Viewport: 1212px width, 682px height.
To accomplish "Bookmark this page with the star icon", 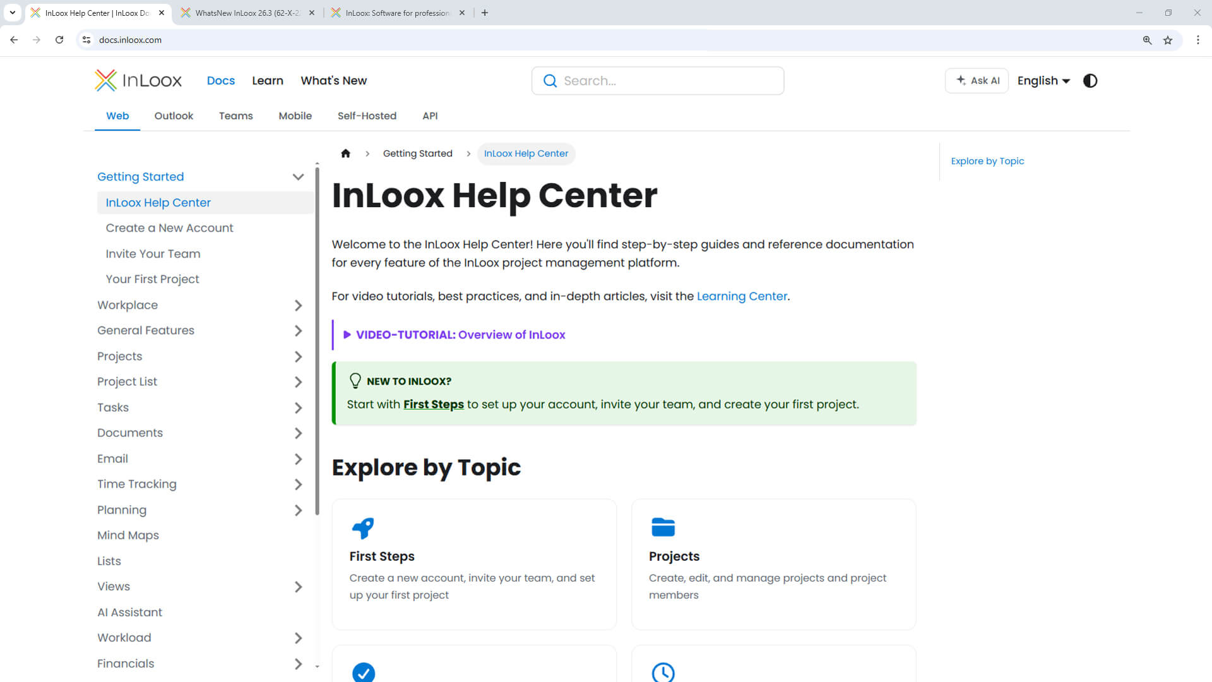I will (x=1168, y=40).
